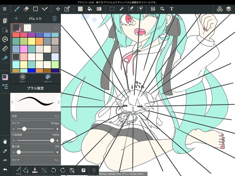
Task: Toggle brush/eraser switch in bottom bar
Action: tap(26, 170)
